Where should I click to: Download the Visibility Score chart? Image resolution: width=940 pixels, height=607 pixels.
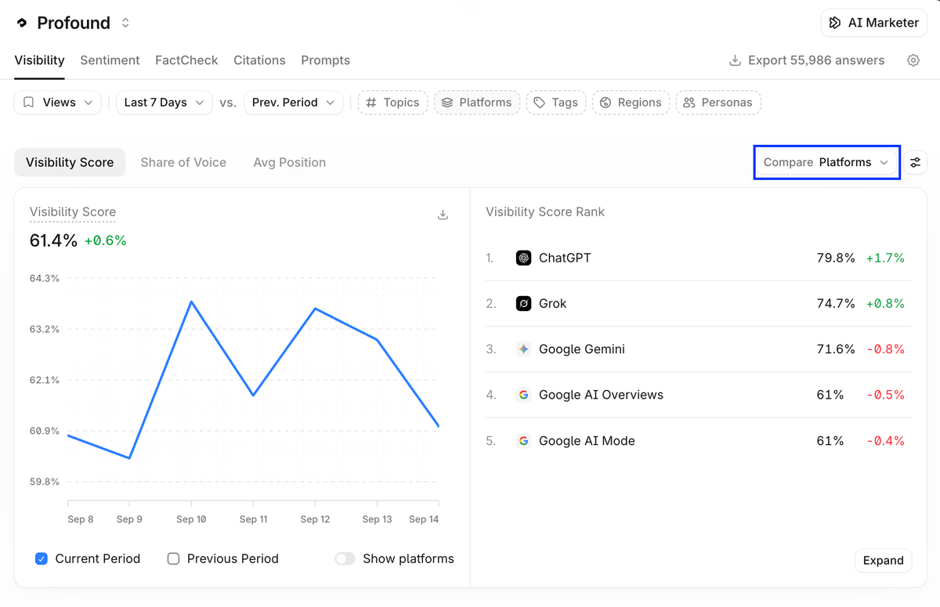click(x=443, y=215)
